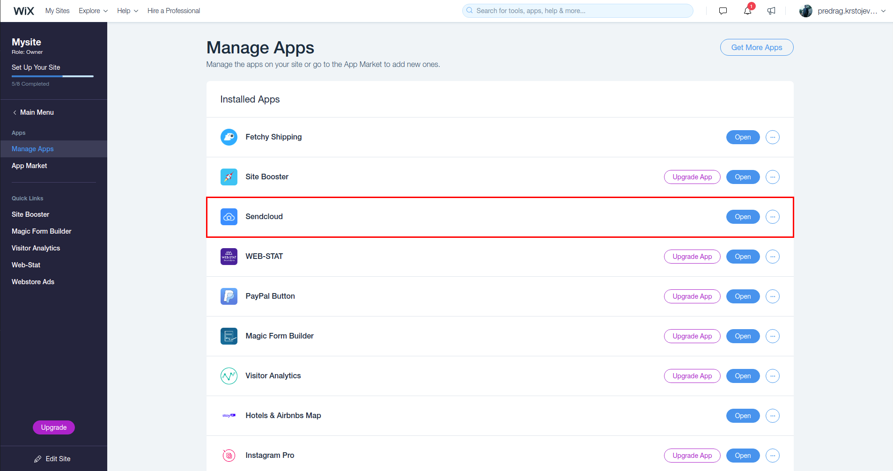Upgrade the Magic Form Builder app
The height and width of the screenshot is (471, 893).
[692, 336]
